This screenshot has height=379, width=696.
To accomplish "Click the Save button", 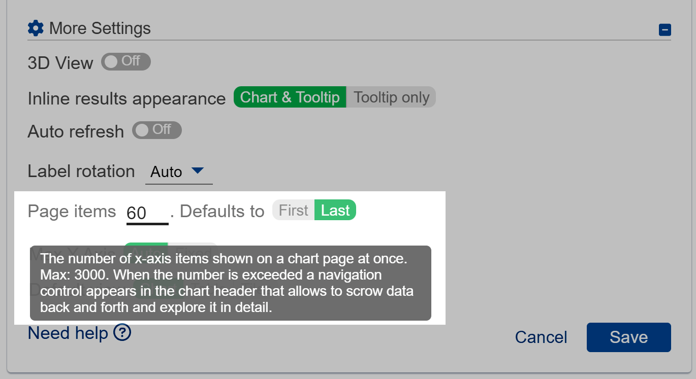I will coord(628,337).
